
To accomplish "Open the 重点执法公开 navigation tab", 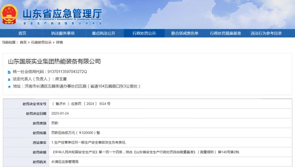I will point(104,33).
